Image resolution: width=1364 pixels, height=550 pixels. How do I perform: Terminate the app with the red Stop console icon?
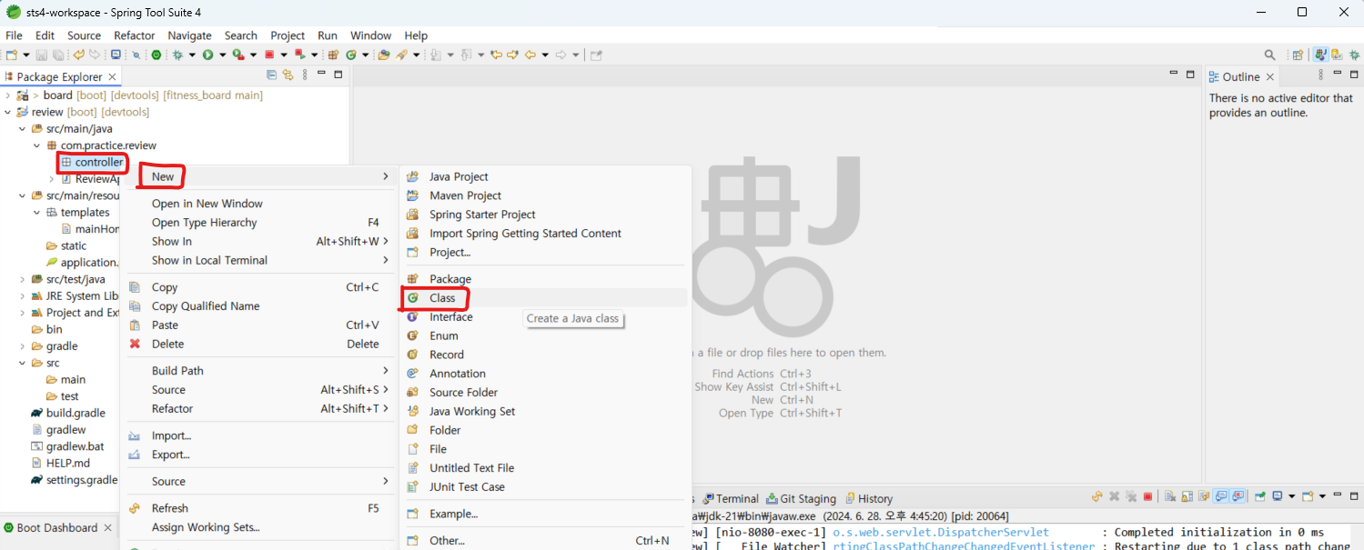pyautogui.click(x=1148, y=497)
